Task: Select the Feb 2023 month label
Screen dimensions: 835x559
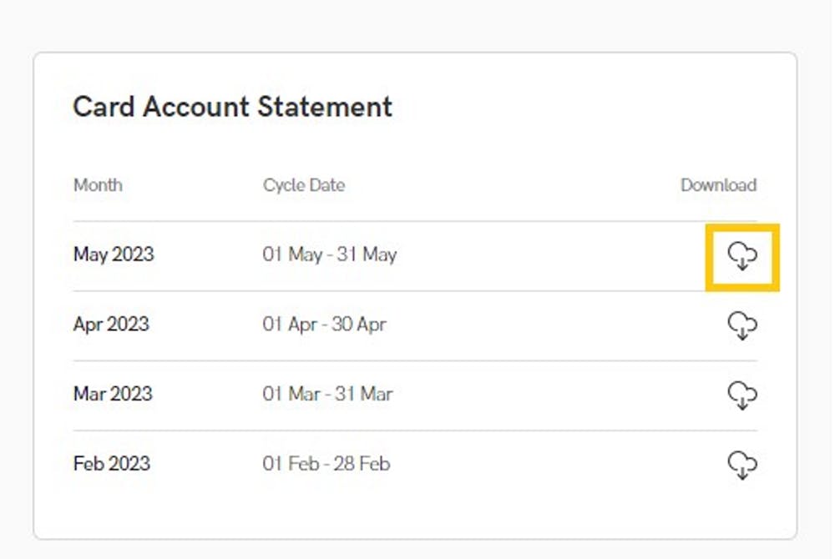Action: pyautogui.click(x=112, y=464)
